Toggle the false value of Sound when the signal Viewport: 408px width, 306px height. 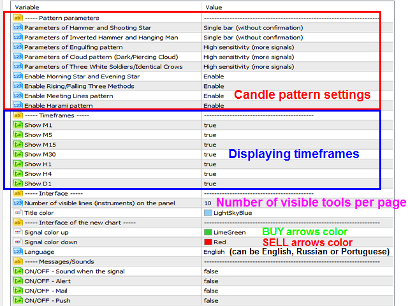tap(211, 272)
